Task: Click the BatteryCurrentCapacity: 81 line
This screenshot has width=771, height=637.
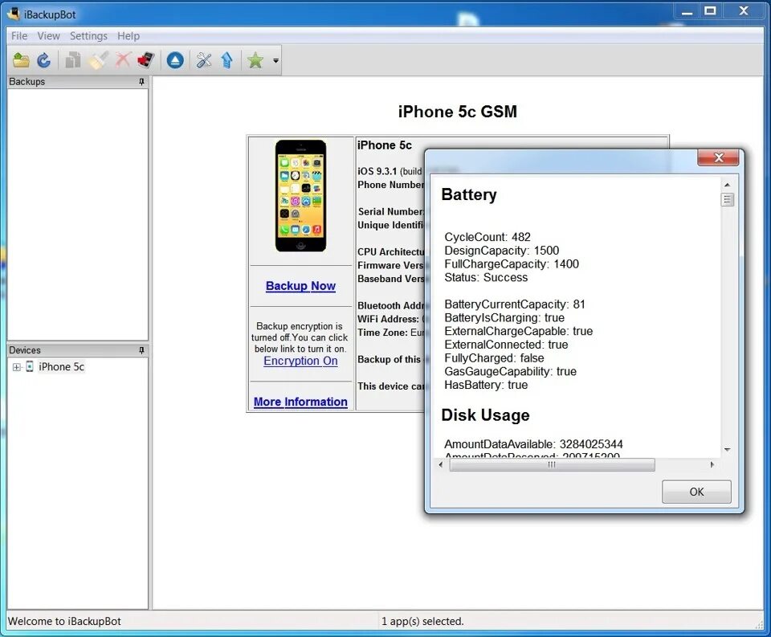Action: click(x=515, y=304)
